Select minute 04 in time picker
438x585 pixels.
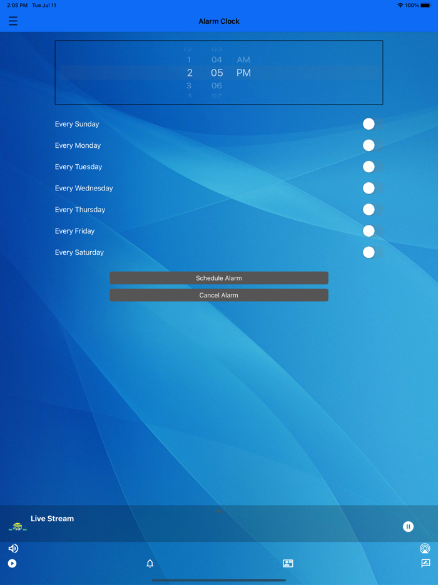(216, 60)
